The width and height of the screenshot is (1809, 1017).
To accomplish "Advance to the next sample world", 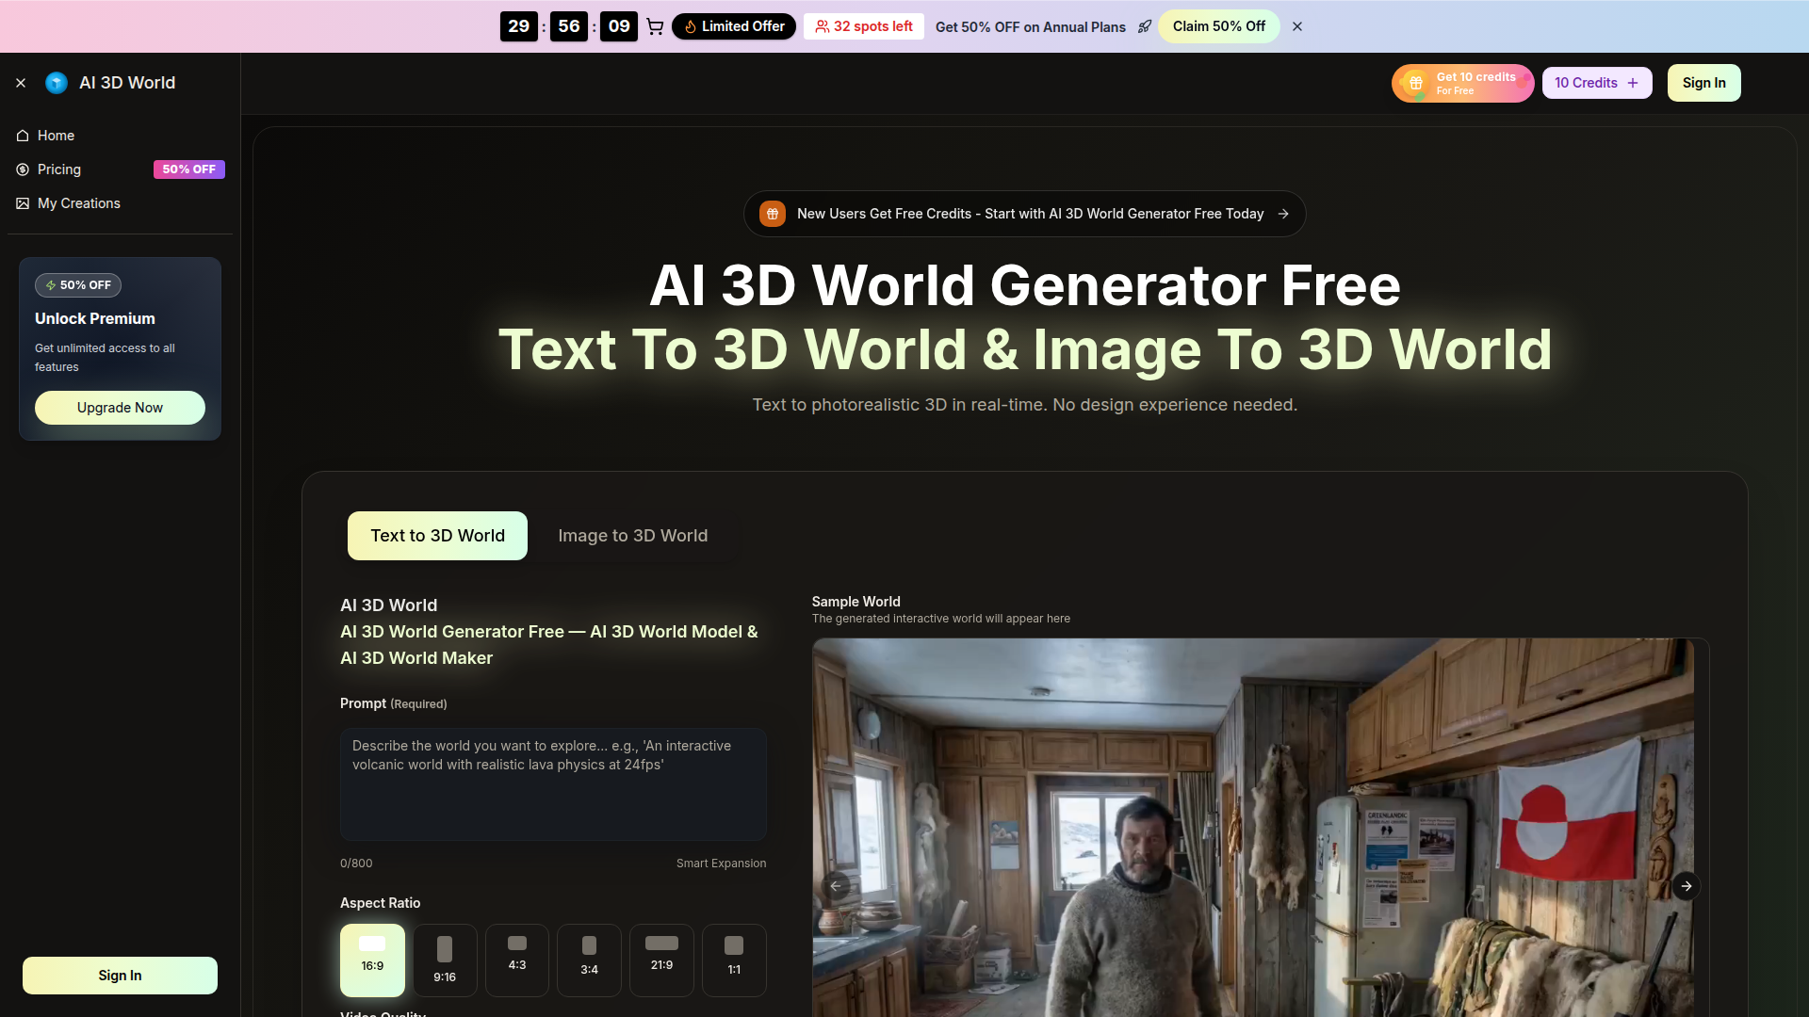I will pyautogui.click(x=1687, y=885).
